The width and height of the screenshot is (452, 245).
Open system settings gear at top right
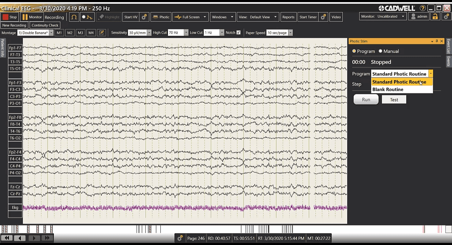pyautogui.click(x=446, y=16)
